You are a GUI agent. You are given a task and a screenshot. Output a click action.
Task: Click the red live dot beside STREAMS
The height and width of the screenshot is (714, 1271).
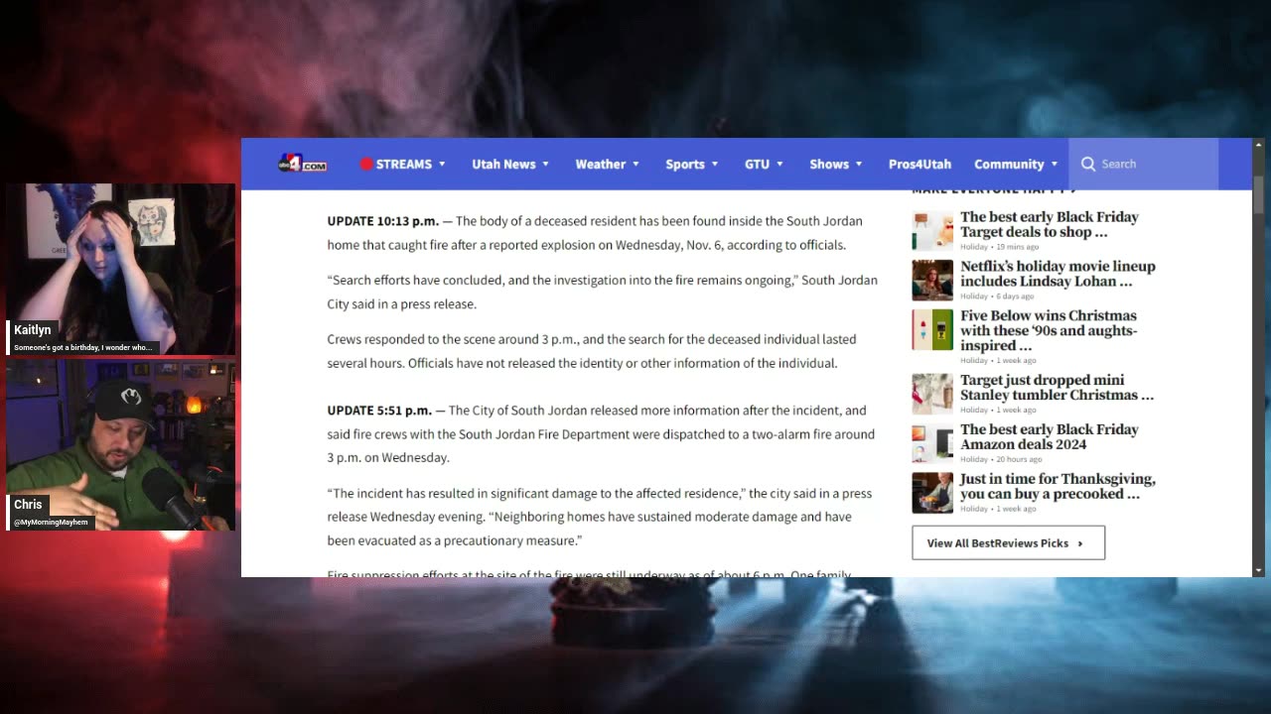pos(365,164)
